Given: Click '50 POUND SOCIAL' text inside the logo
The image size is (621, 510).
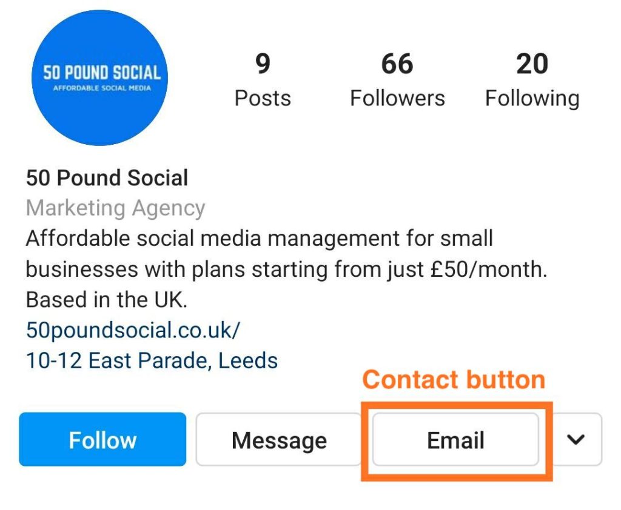Looking at the screenshot, I should pos(101,73).
